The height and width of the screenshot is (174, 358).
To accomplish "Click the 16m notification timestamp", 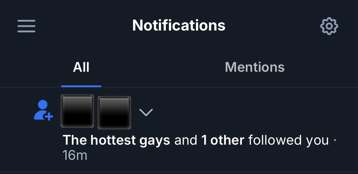I will pyautogui.click(x=75, y=155).
